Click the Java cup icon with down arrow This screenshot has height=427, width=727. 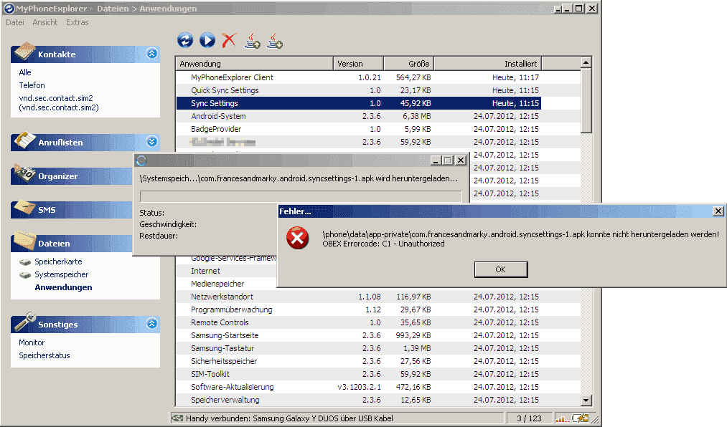tap(274, 40)
